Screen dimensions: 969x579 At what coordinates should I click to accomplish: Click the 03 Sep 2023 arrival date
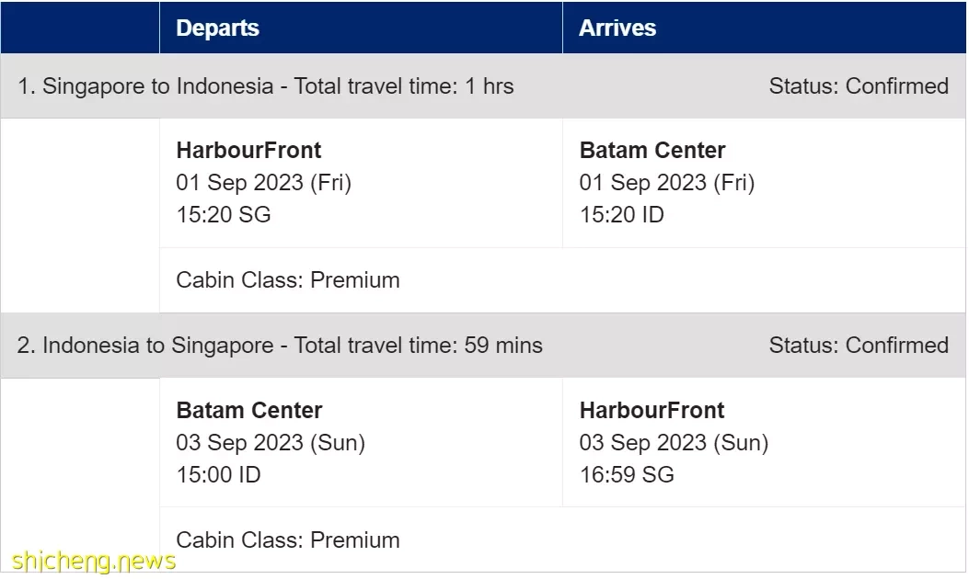pyautogui.click(x=675, y=443)
